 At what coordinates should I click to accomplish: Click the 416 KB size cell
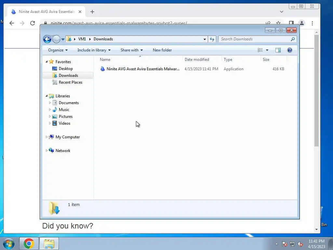[278, 69]
